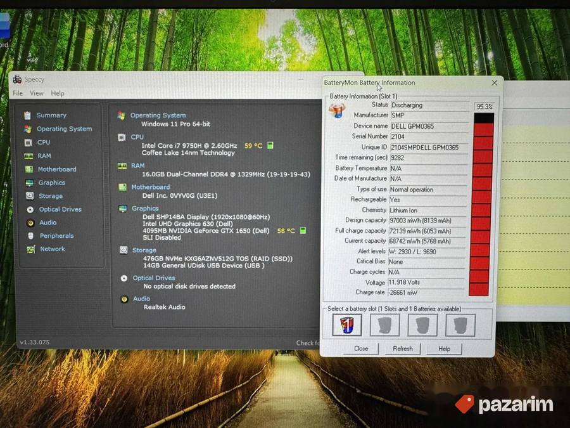The height and width of the screenshot is (428, 570).
Task: Click the Network icon in sidebar
Action: coord(31,249)
